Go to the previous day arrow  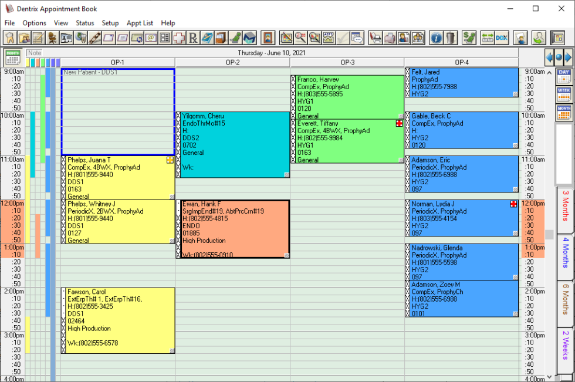(549, 58)
